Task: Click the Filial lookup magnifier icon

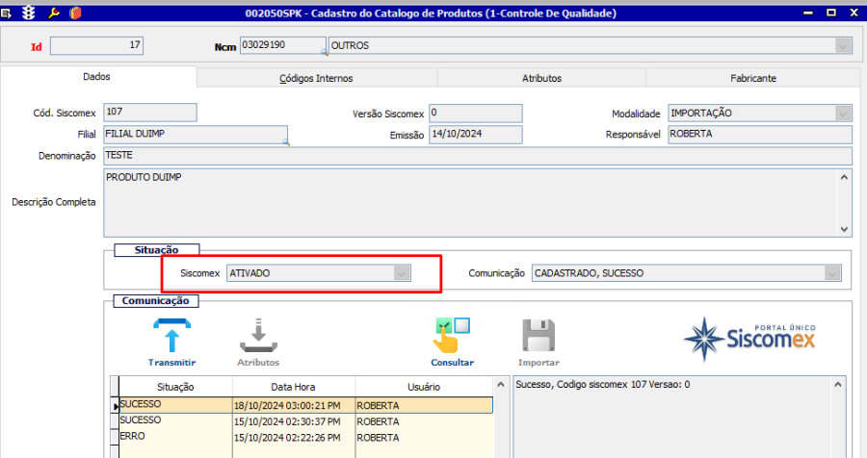Action: [x=286, y=142]
